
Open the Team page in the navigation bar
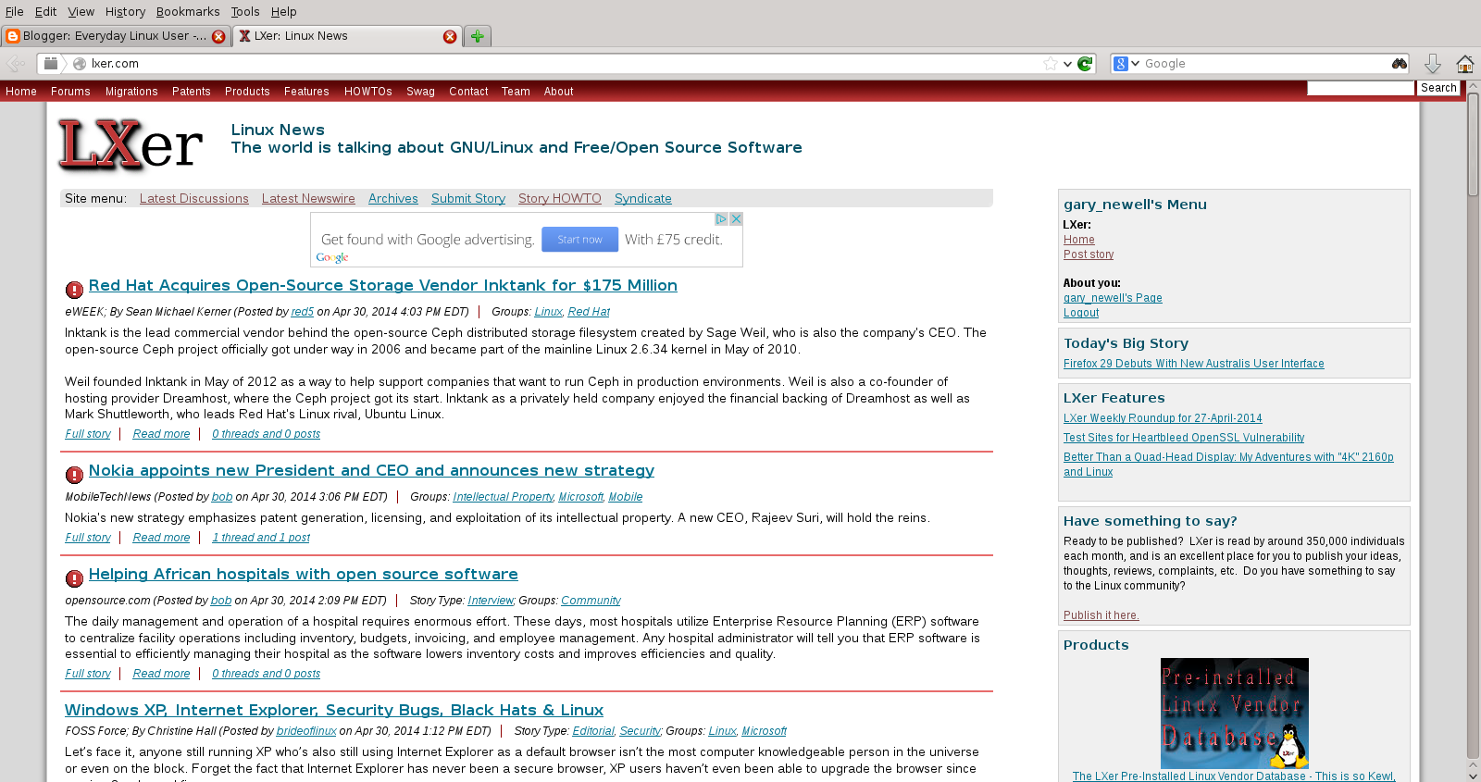click(x=516, y=92)
